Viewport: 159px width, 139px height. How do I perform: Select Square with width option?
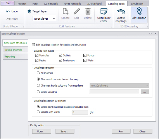pos(38,112)
